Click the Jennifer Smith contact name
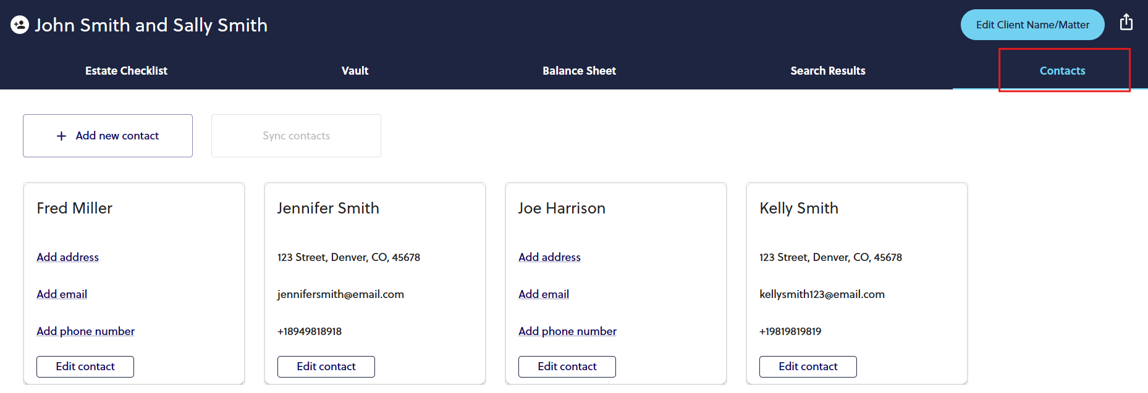The width and height of the screenshot is (1148, 393). coord(328,209)
